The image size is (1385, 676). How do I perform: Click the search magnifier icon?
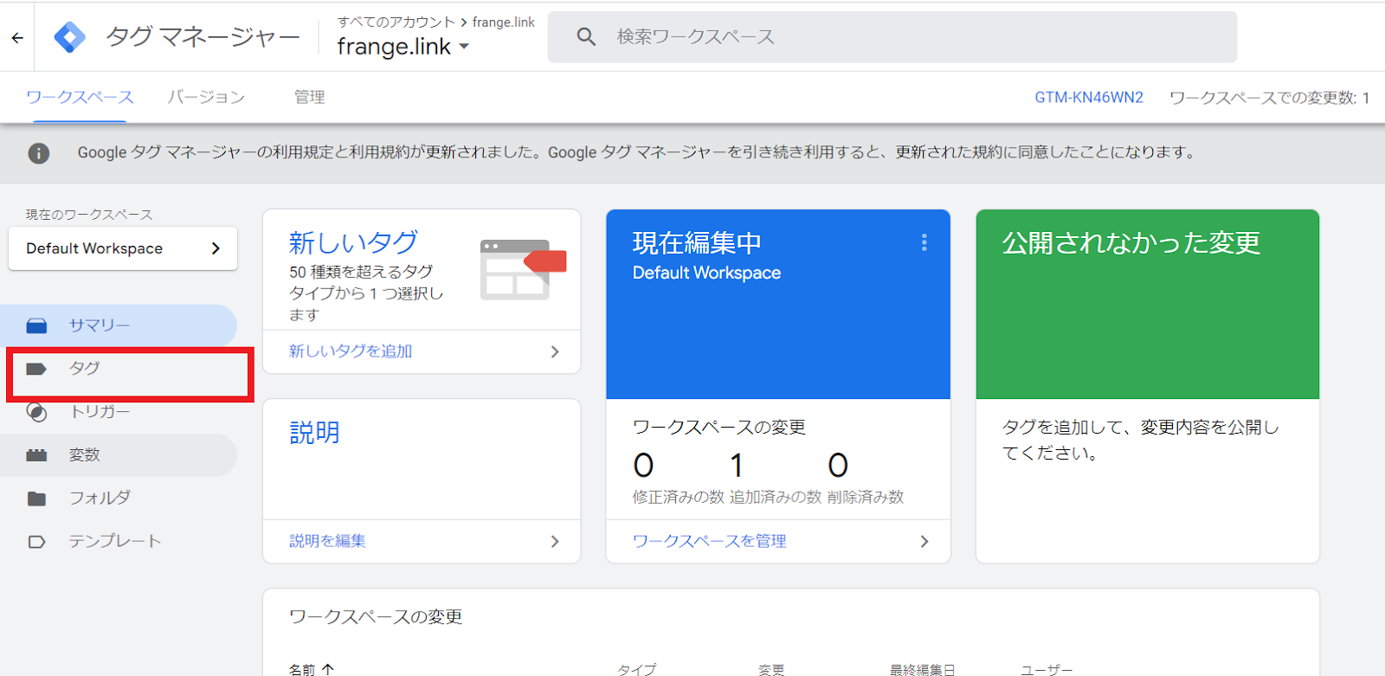(x=586, y=37)
